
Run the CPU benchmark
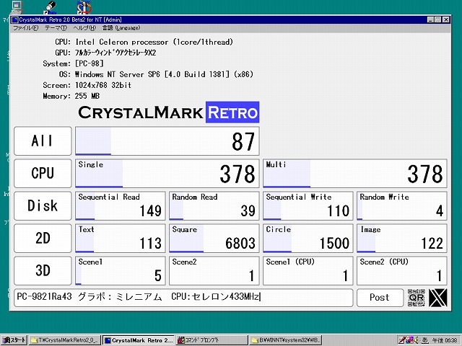(43, 173)
